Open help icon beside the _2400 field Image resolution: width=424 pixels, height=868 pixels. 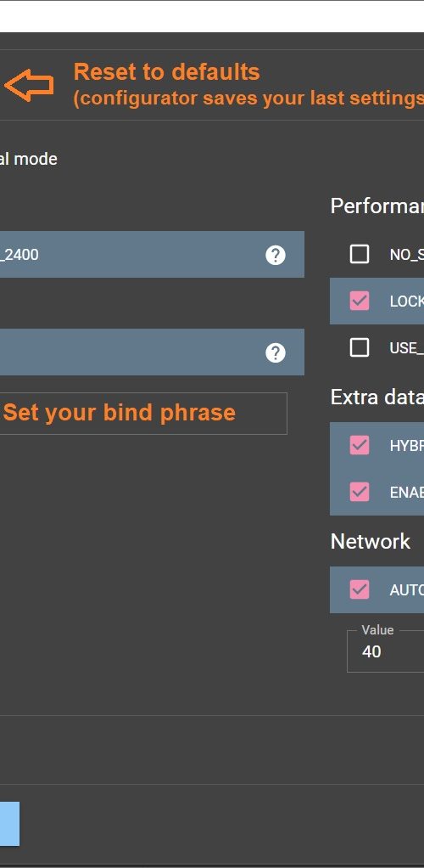[276, 255]
